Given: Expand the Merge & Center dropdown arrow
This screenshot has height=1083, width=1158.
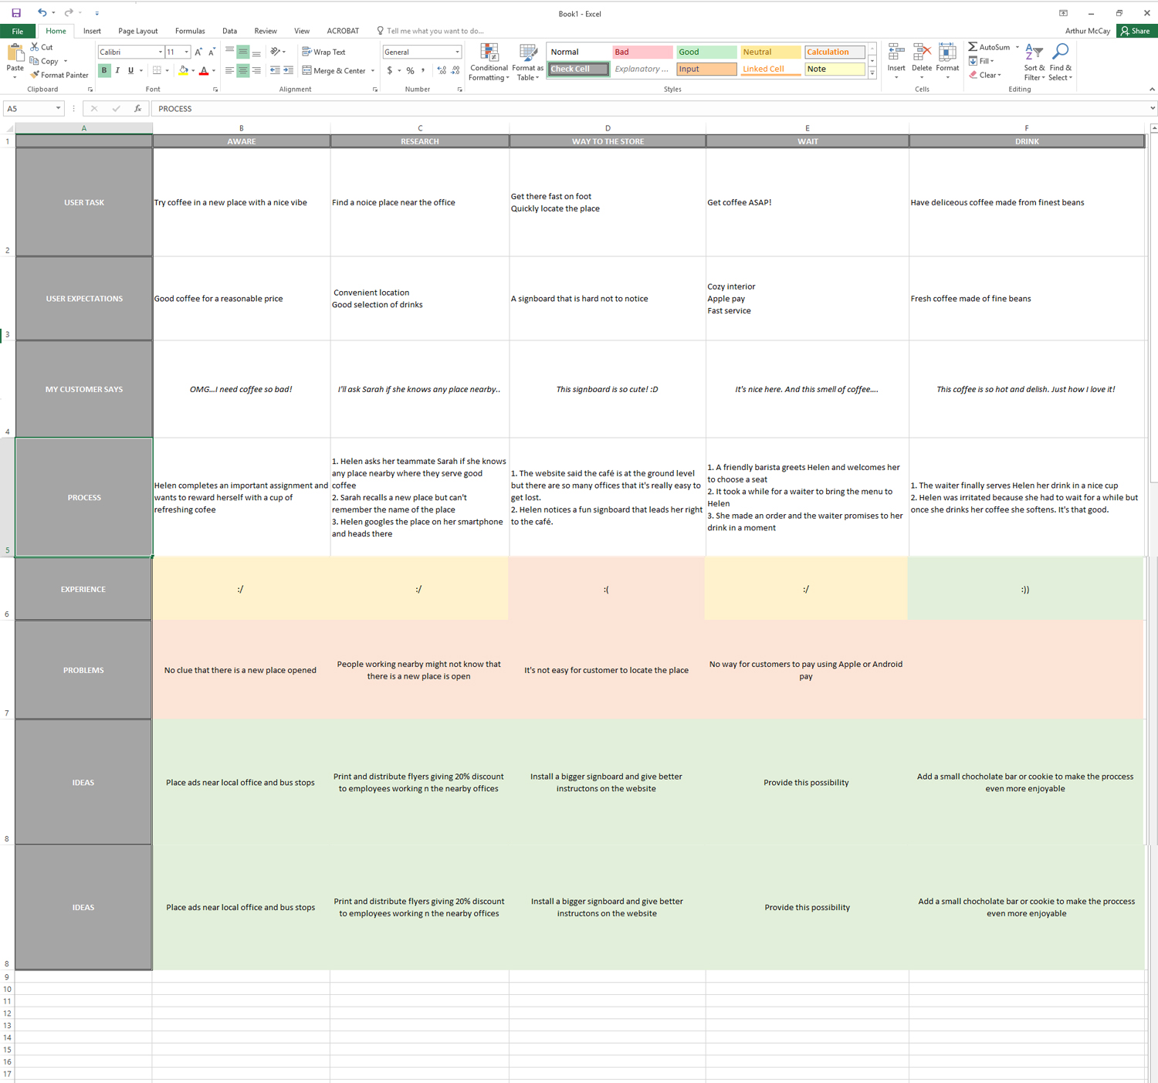Looking at the screenshot, I should click(373, 71).
